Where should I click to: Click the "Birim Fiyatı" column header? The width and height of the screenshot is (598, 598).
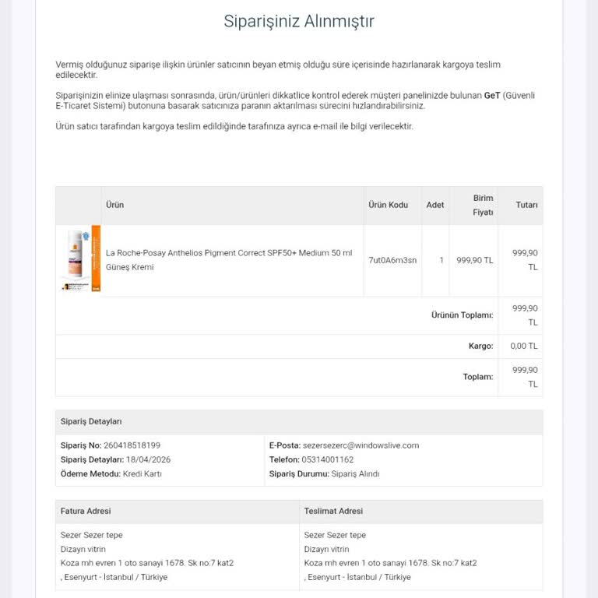(483, 205)
